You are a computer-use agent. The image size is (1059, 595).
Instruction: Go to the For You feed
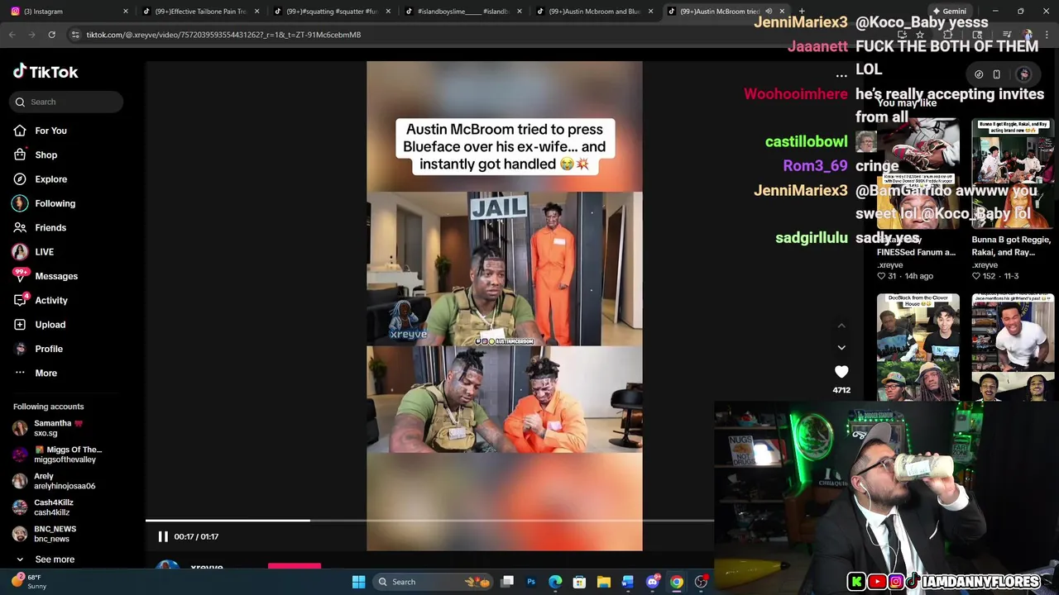click(x=50, y=131)
